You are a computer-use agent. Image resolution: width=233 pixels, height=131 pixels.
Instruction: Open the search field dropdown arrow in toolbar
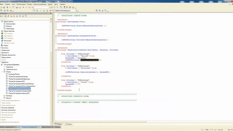[x=50, y=7]
